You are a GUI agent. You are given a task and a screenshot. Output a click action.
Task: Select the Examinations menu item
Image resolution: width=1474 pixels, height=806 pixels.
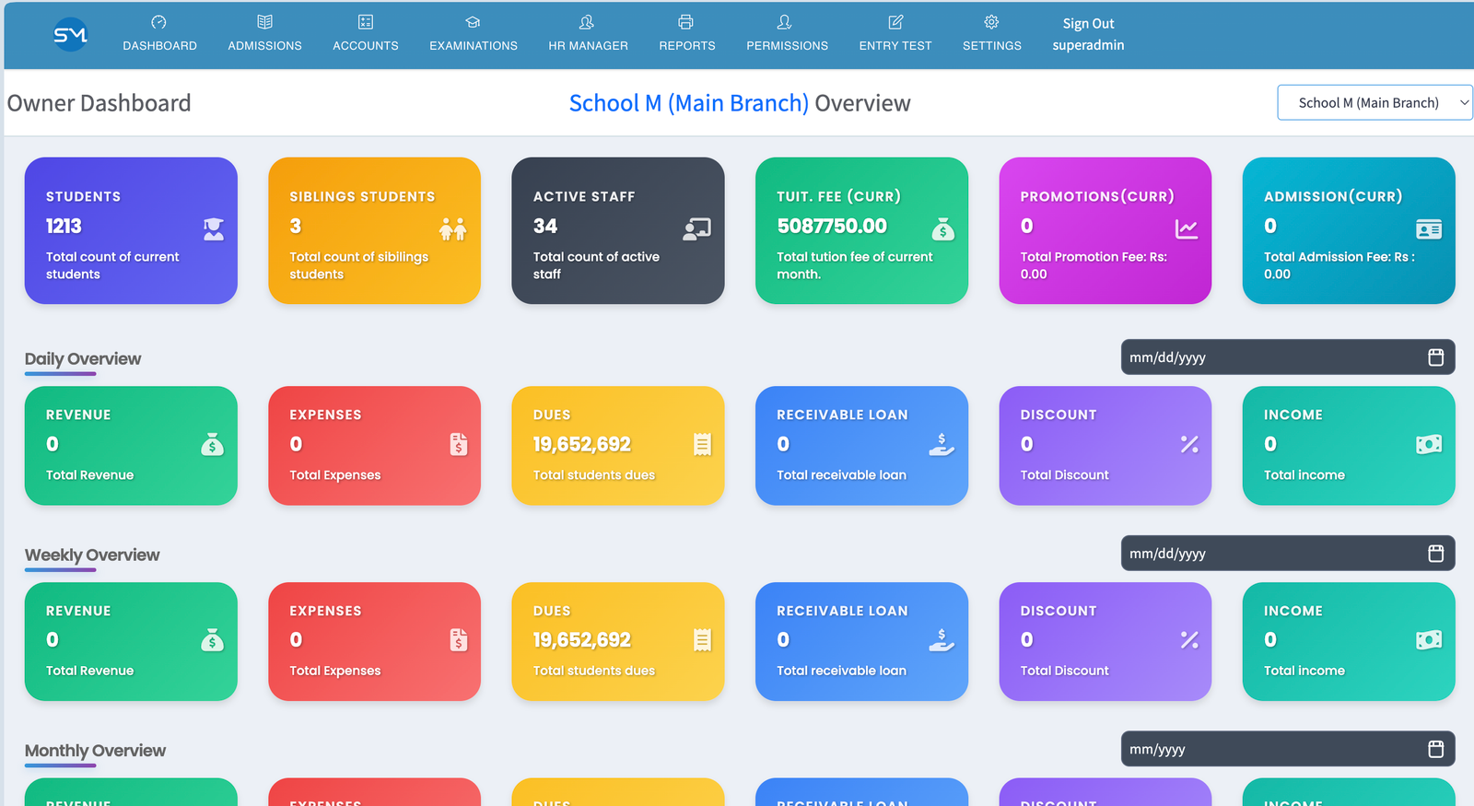474,34
